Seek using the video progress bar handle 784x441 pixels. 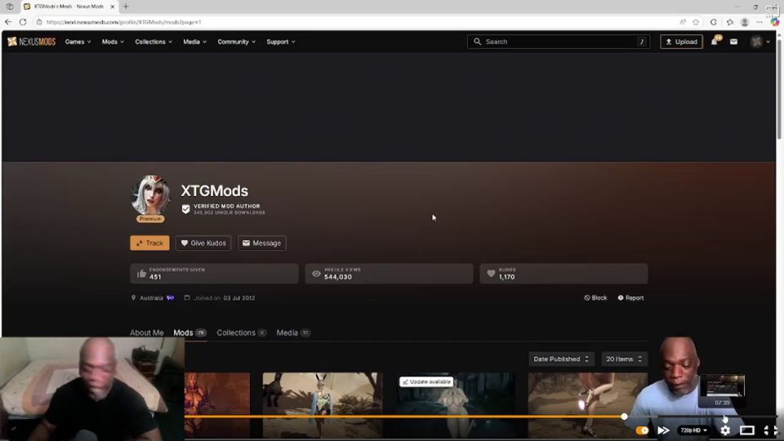(624, 416)
